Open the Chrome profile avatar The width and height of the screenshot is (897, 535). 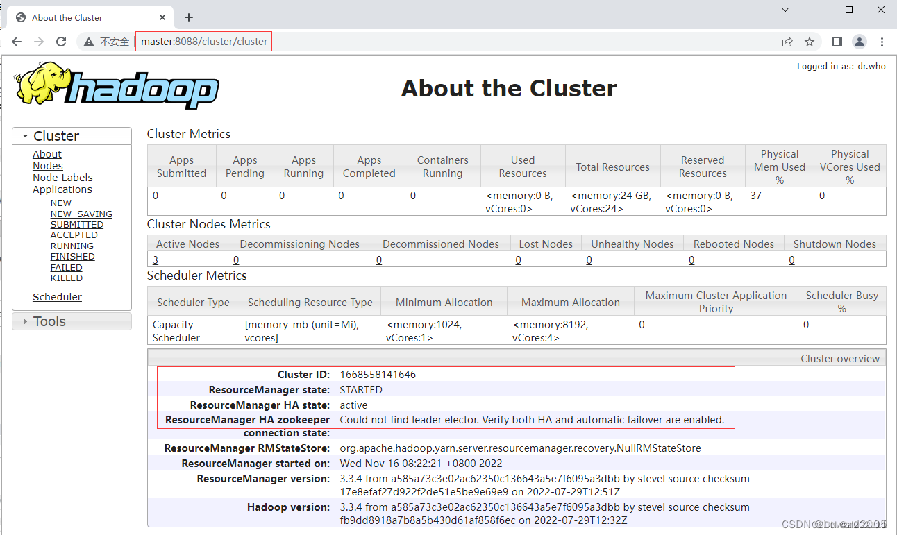pos(860,42)
